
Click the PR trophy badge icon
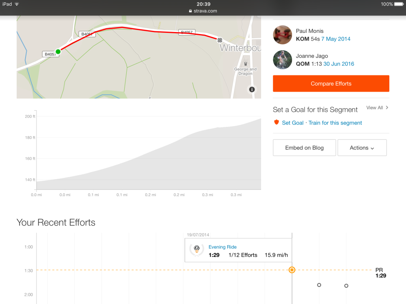pos(197,250)
